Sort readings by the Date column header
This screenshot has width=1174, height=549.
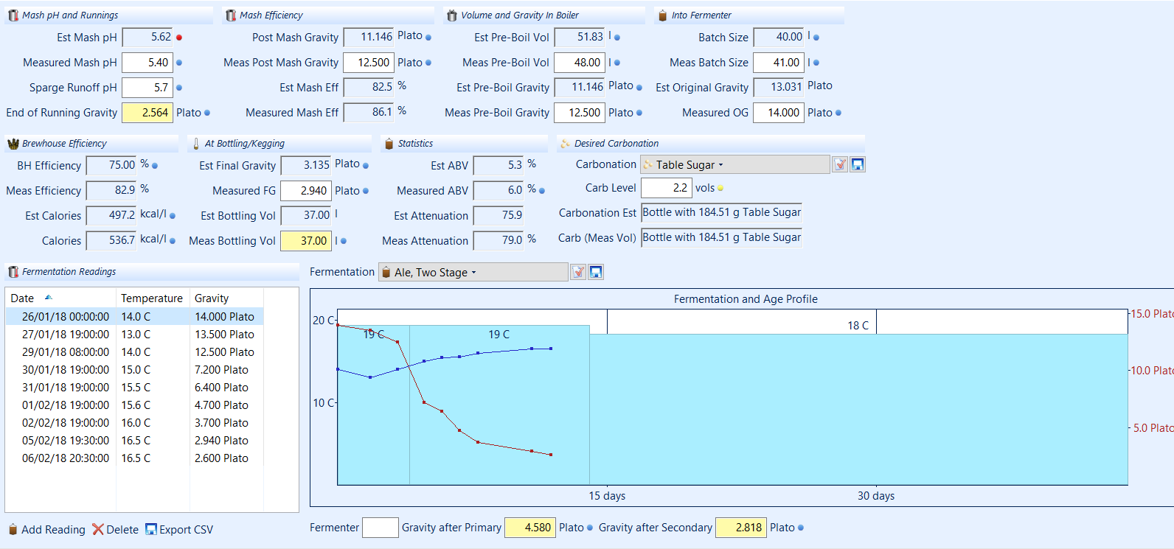click(x=22, y=298)
